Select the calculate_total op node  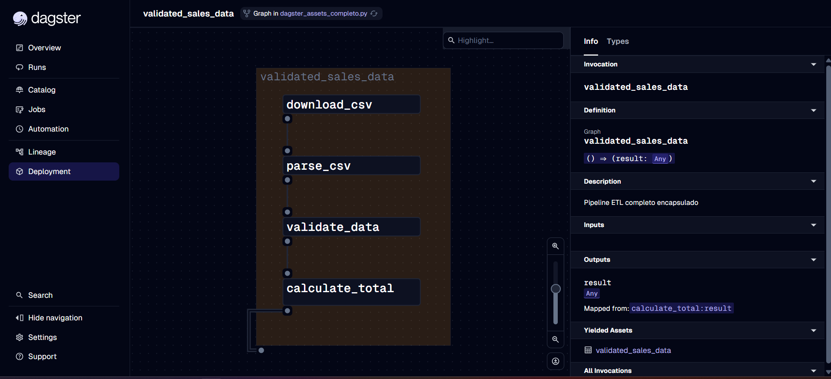(351, 292)
